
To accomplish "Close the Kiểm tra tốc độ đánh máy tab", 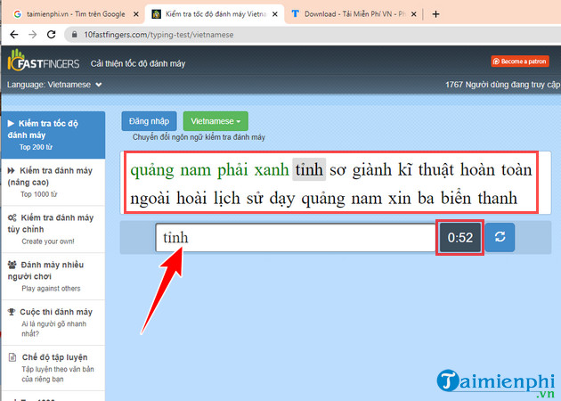I will coord(275,14).
